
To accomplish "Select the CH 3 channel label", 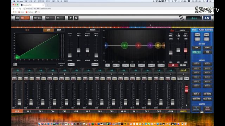I will click(x=41, y=111).
